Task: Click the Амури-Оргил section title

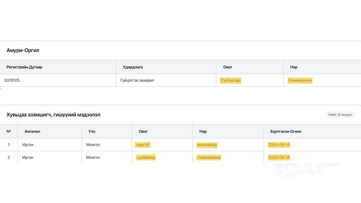Action: click(x=23, y=50)
